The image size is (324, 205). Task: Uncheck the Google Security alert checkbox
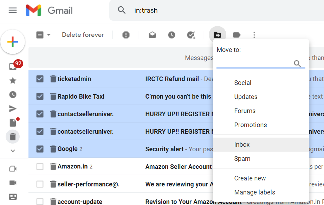tap(40, 149)
